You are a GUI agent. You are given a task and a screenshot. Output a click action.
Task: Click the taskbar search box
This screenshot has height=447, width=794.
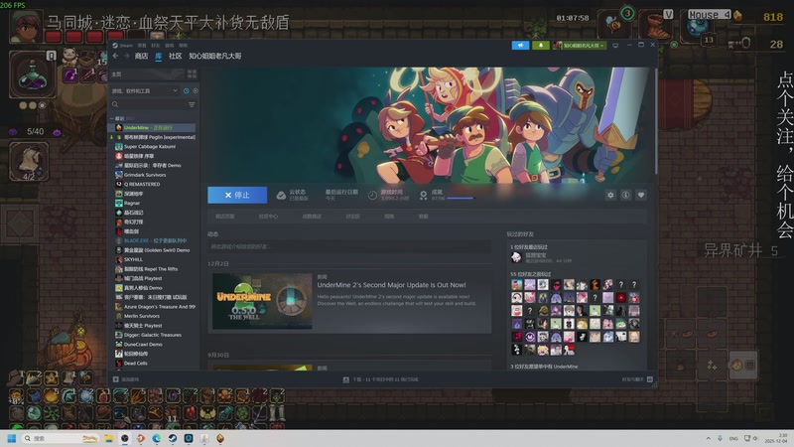tap(60, 438)
